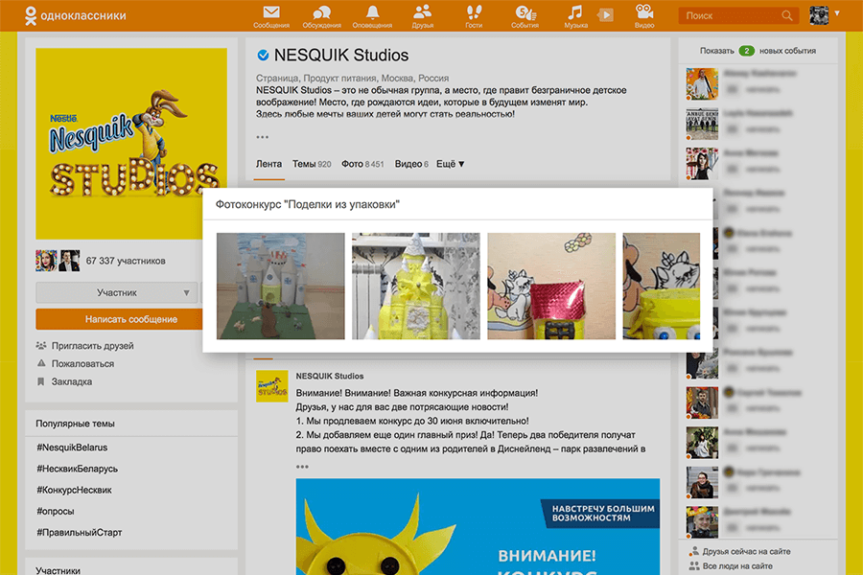Select the #КонкурсНесквик hashtag topic
Viewport: 863px width, 575px height.
pos(74,490)
